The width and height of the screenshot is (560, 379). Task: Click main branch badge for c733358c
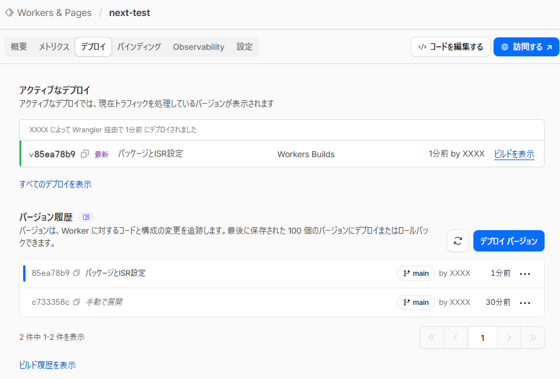click(416, 302)
